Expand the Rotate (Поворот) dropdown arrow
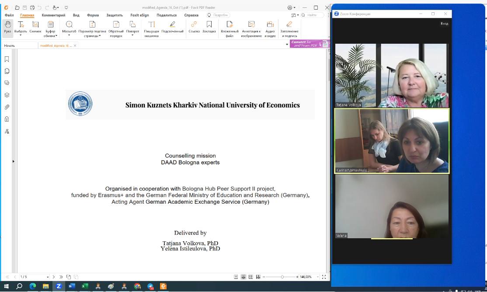The image size is (487, 292). pyautogui.click(x=132, y=35)
